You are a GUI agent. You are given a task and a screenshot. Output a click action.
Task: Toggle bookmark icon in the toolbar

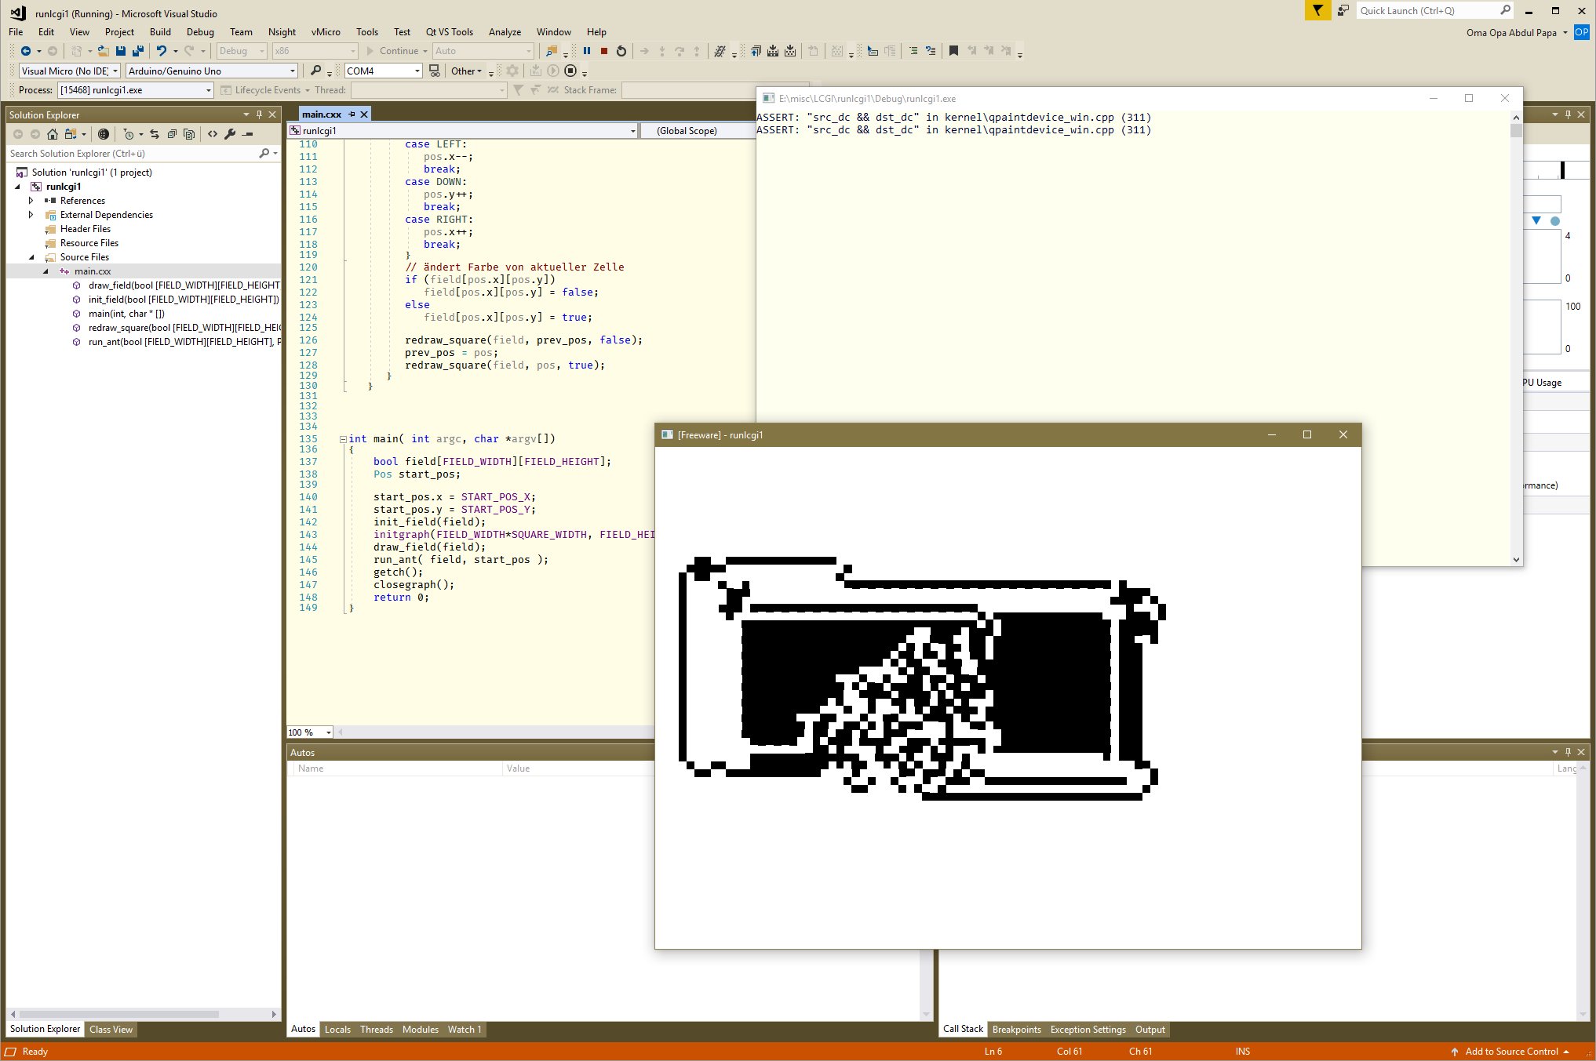(x=953, y=51)
